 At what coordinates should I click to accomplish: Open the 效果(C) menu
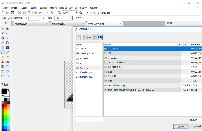tap(63, 7)
